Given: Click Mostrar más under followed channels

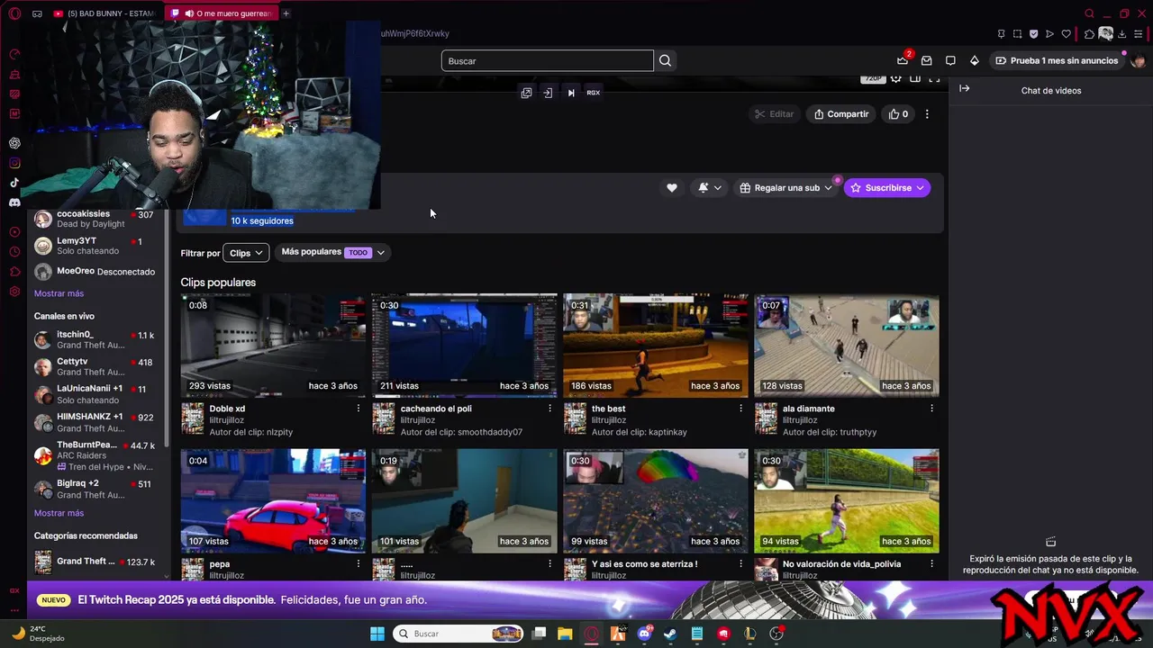Looking at the screenshot, I should [59, 293].
